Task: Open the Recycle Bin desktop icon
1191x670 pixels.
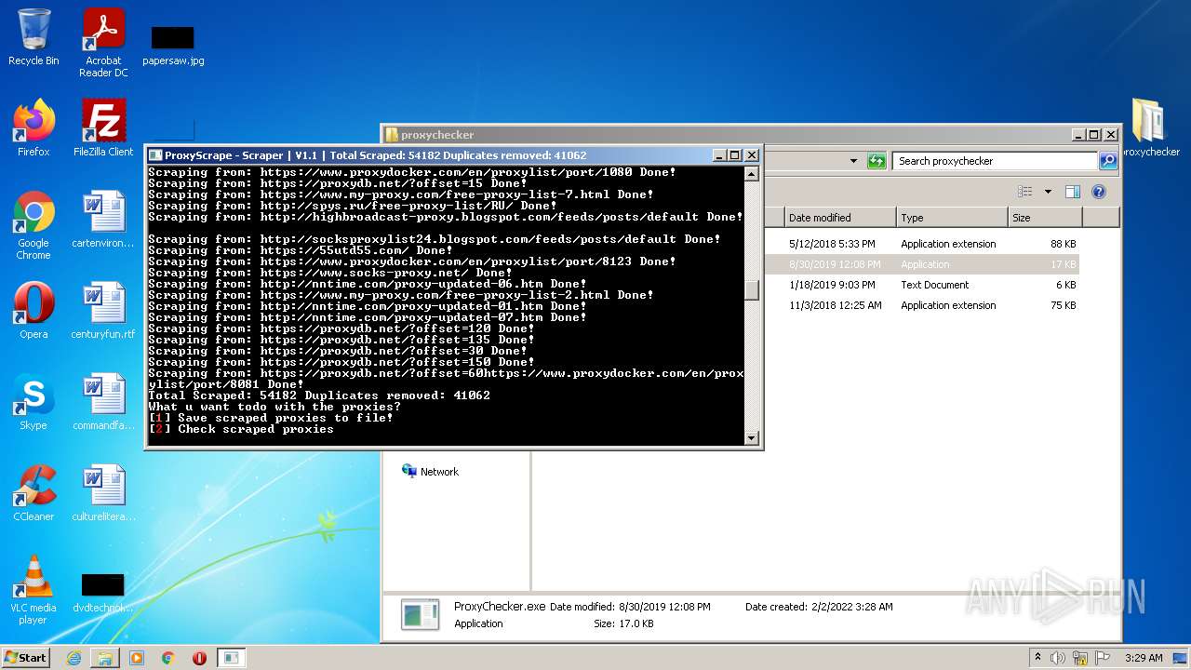Action: click(x=33, y=37)
